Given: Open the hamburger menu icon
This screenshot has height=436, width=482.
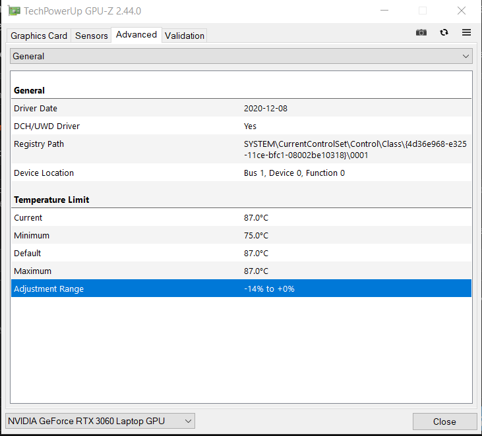Looking at the screenshot, I should (466, 32).
